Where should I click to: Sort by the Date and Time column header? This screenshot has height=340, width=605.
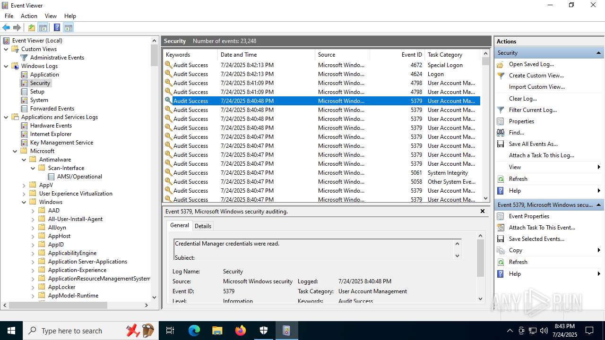click(x=267, y=55)
